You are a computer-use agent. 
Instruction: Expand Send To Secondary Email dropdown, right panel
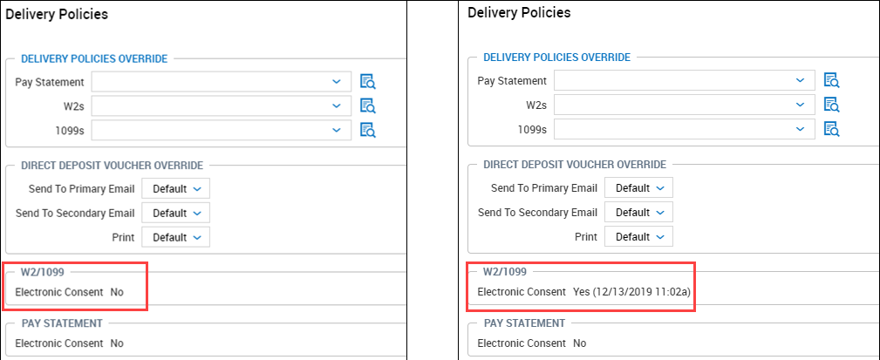pos(639,213)
